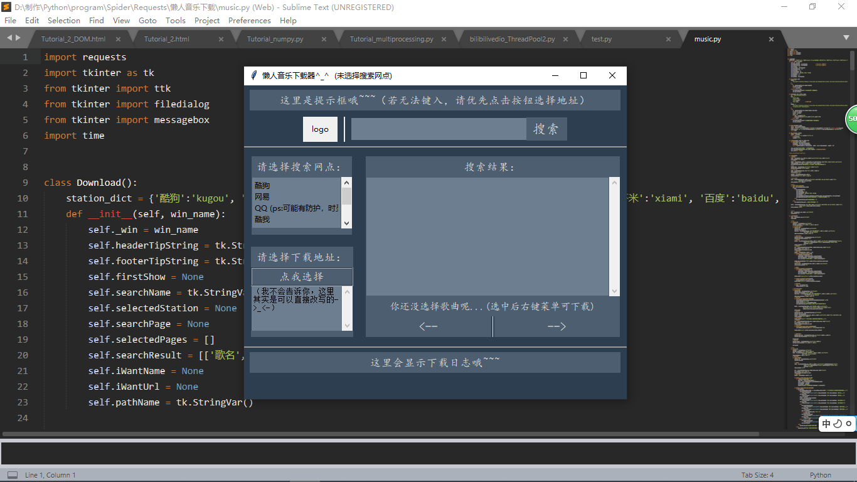The height and width of the screenshot is (482, 857).
Task: Click path box scroll down arrow
Action: (x=348, y=325)
